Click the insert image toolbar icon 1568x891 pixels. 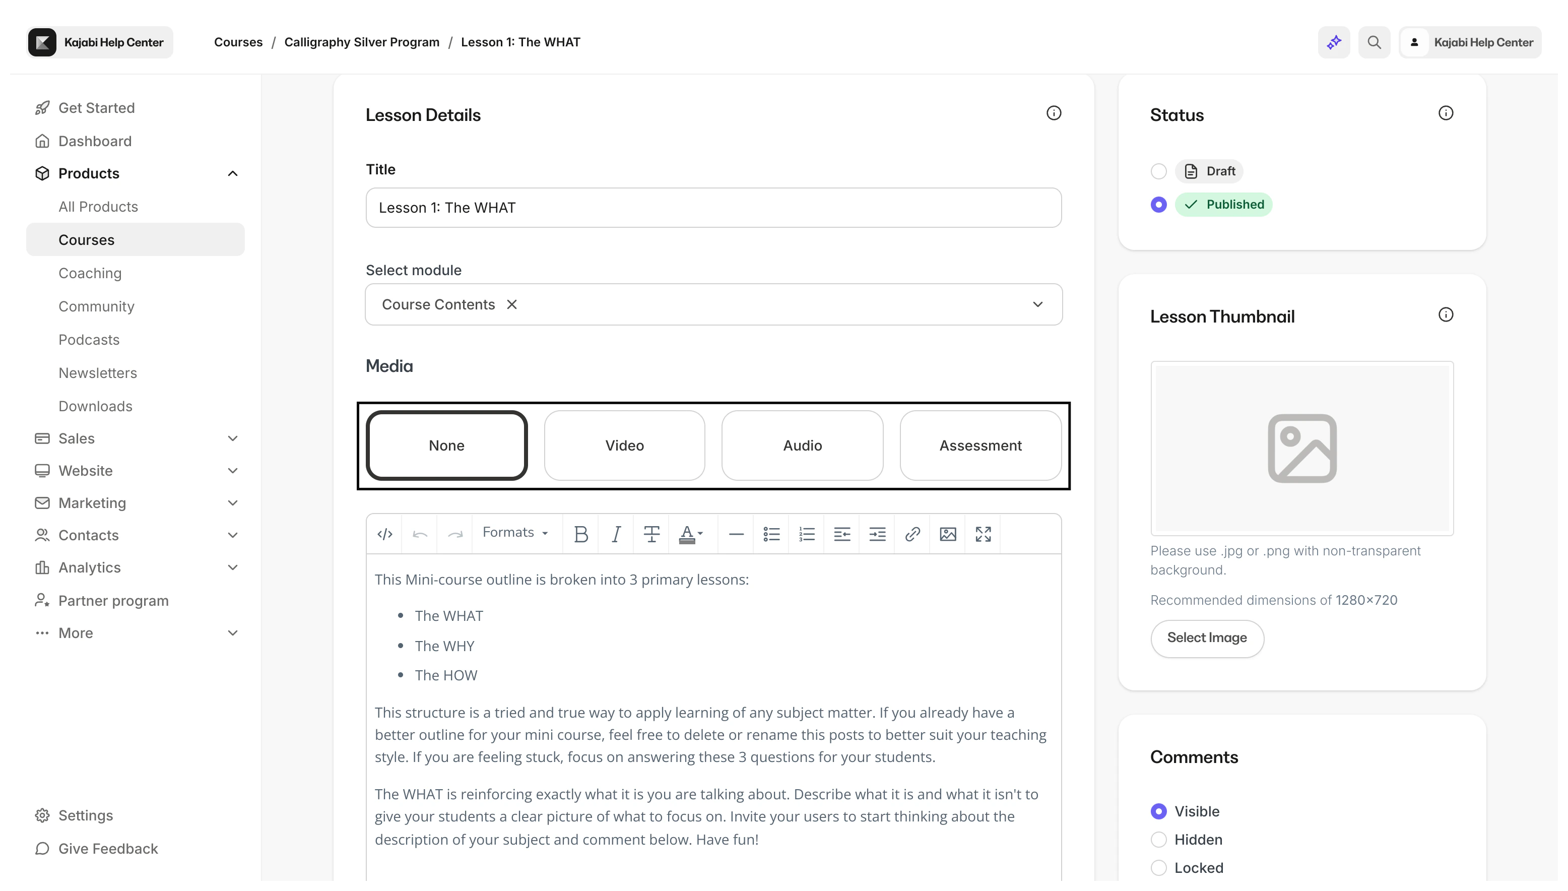948,534
